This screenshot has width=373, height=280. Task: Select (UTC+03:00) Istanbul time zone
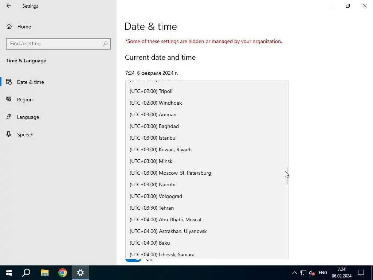[207, 138]
